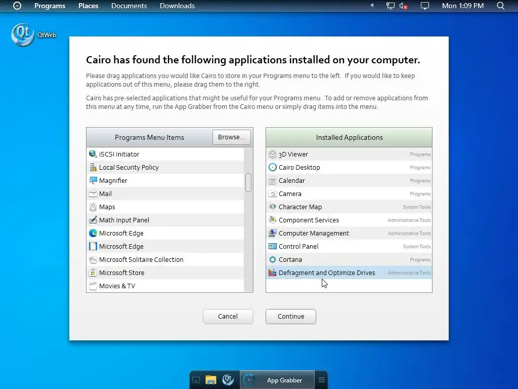Click the 'Maps' list entry text
This screenshot has width=518, height=389.
click(x=107, y=207)
